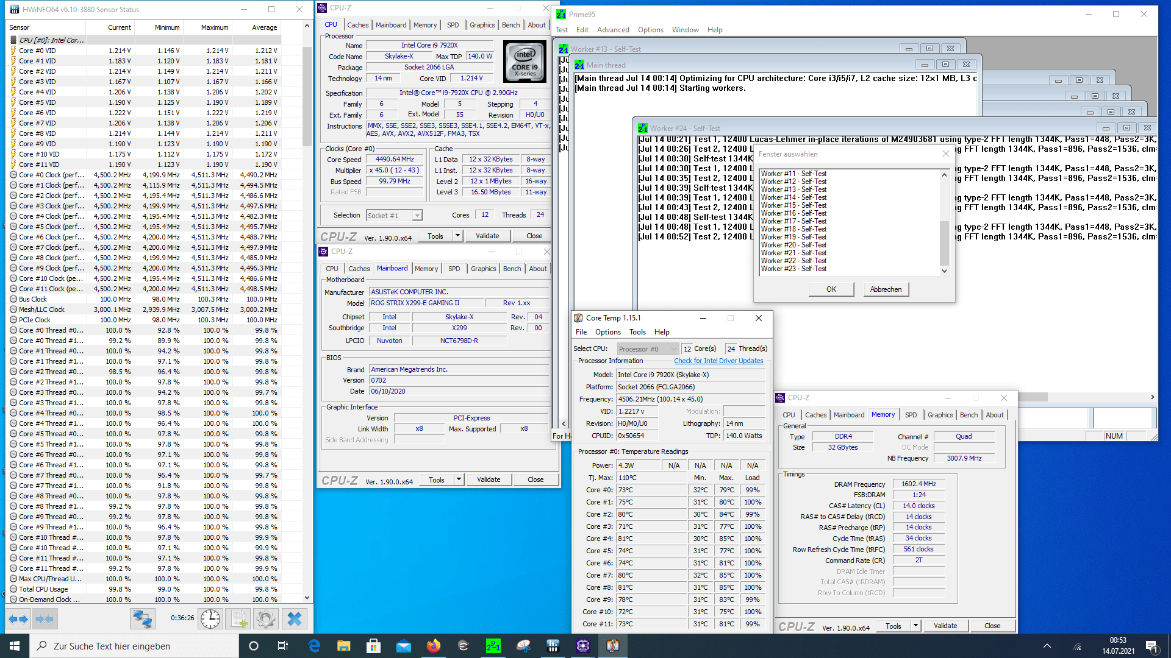The width and height of the screenshot is (1171, 658).
Task: Open Microsoft Store from the taskbar
Action: coord(374,646)
